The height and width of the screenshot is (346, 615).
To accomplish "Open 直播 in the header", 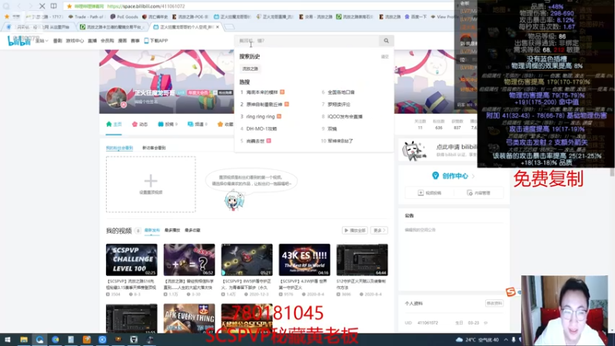I will coord(92,41).
